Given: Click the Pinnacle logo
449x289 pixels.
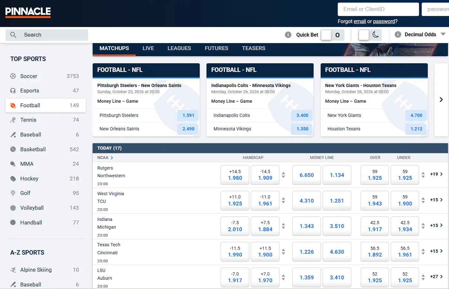Looking at the screenshot, I should pos(28,12).
